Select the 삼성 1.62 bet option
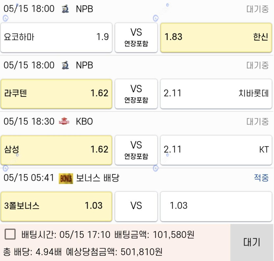274x261 pixels. point(56,150)
